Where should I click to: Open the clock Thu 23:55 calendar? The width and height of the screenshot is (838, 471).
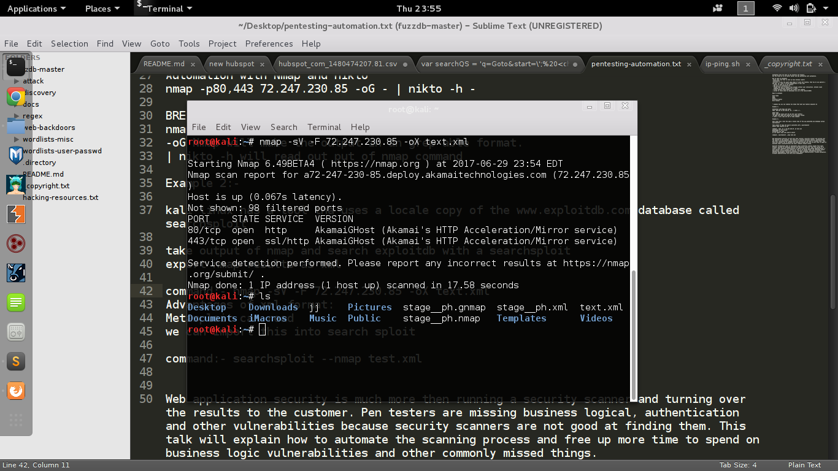click(x=418, y=8)
